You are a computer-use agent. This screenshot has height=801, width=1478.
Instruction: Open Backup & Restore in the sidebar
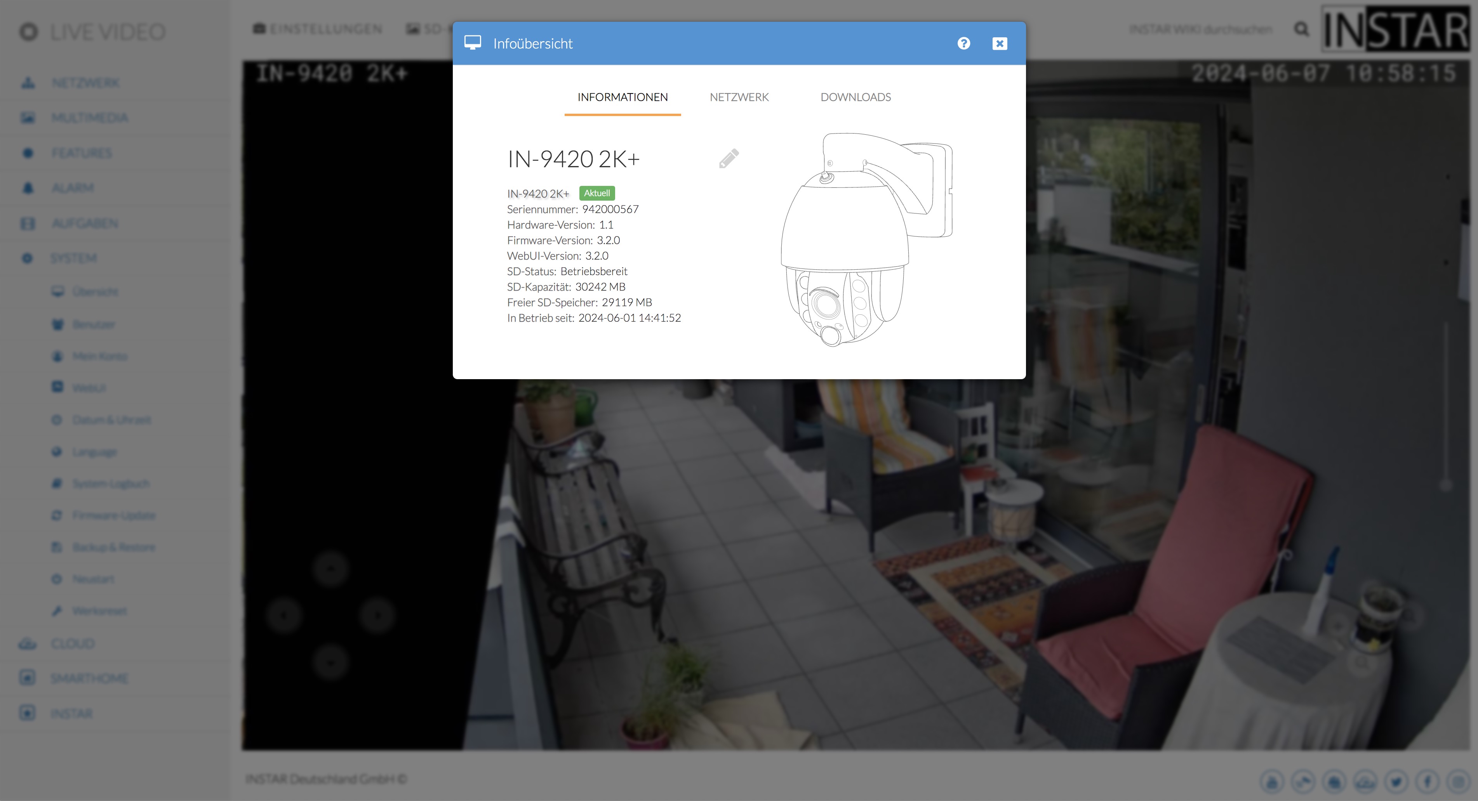tap(114, 548)
